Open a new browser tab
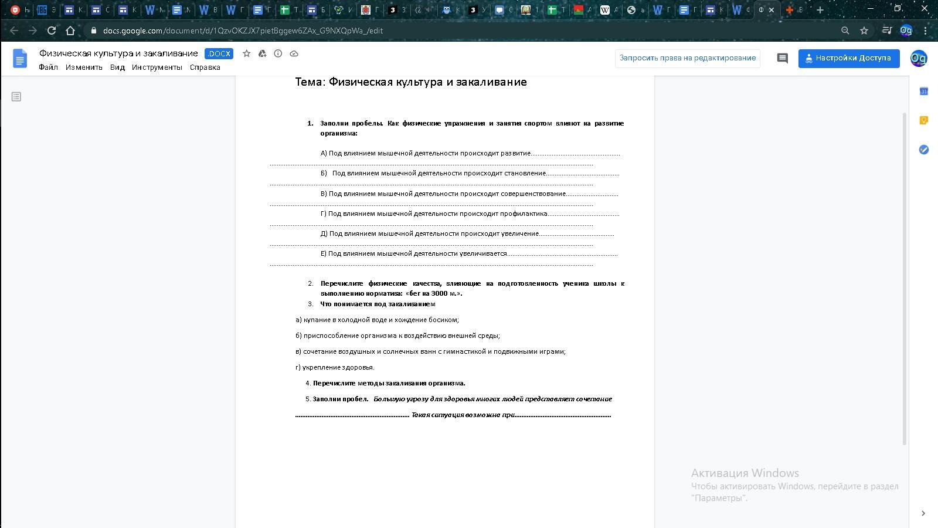 point(820,9)
